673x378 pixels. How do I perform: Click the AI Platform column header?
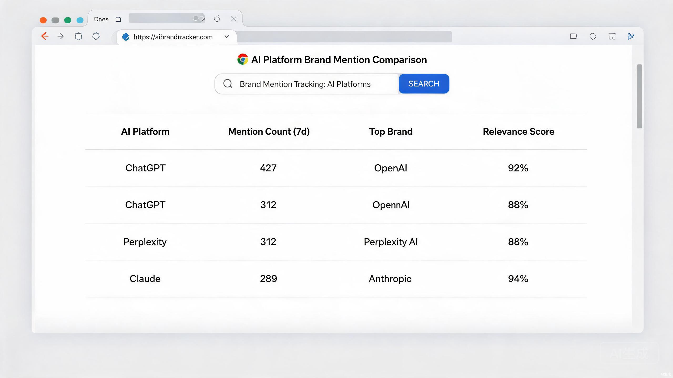(145, 132)
